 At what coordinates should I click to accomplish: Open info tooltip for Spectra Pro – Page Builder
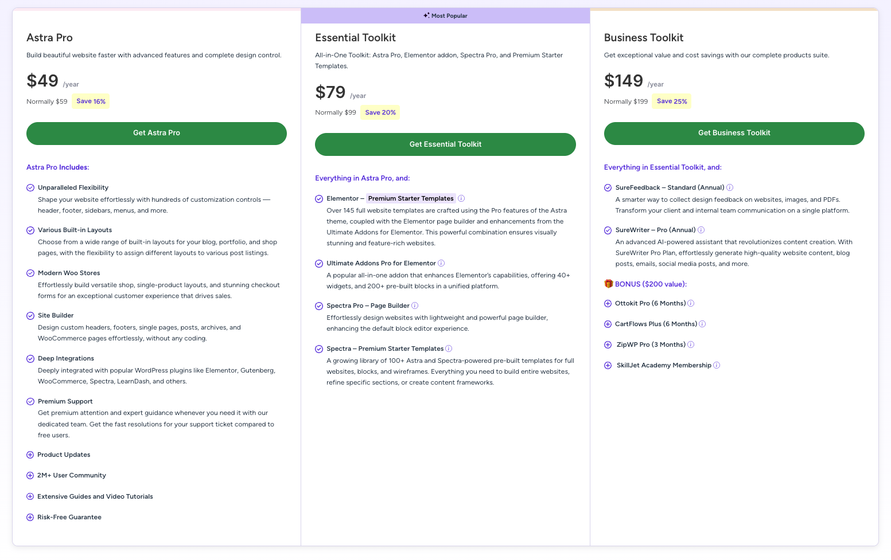click(x=415, y=306)
